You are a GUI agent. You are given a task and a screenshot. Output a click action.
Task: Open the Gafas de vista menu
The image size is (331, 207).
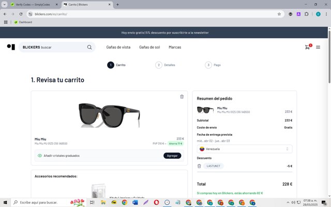click(118, 47)
